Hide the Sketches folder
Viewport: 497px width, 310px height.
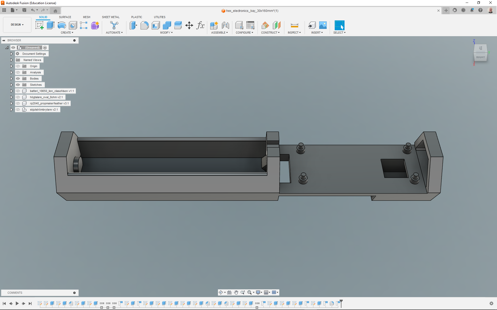click(18, 85)
